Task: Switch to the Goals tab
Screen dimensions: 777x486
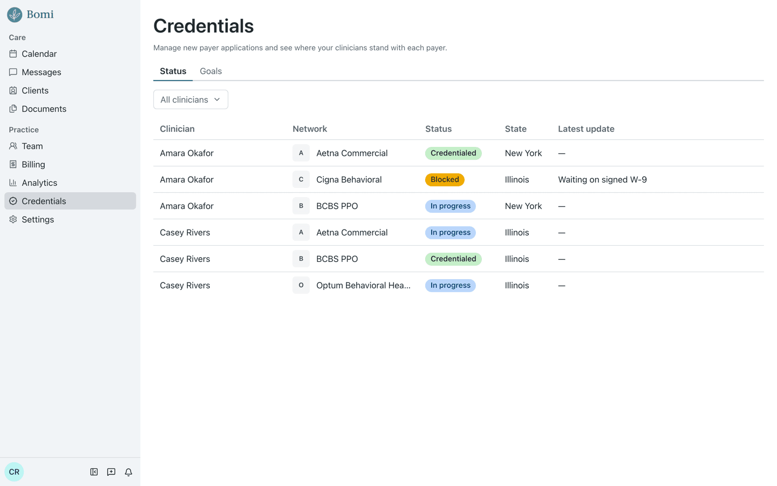Action: click(211, 71)
